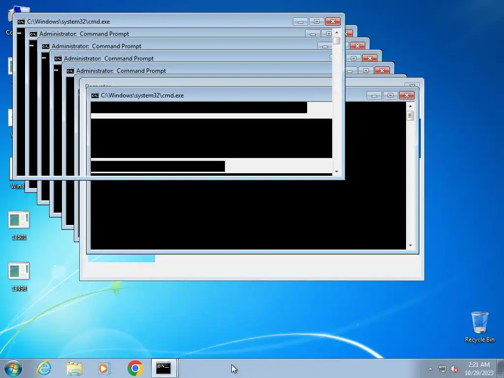
Task: Click scroll-down arrow in rear cmd.exe window
Action: click(410, 246)
